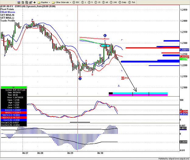Click the Pivot Points study label
This screenshot has height=160, width=190.
(7, 9)
